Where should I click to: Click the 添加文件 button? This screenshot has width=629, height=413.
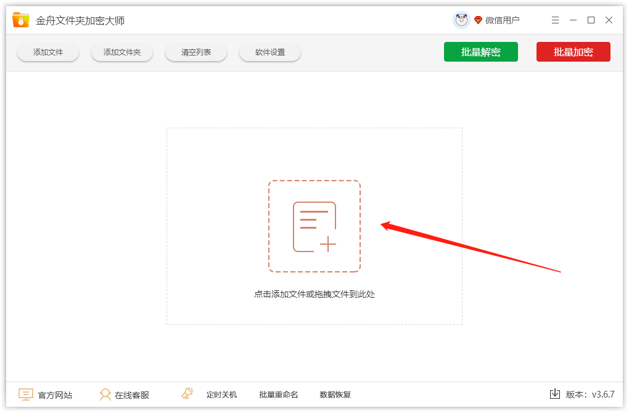47,52
